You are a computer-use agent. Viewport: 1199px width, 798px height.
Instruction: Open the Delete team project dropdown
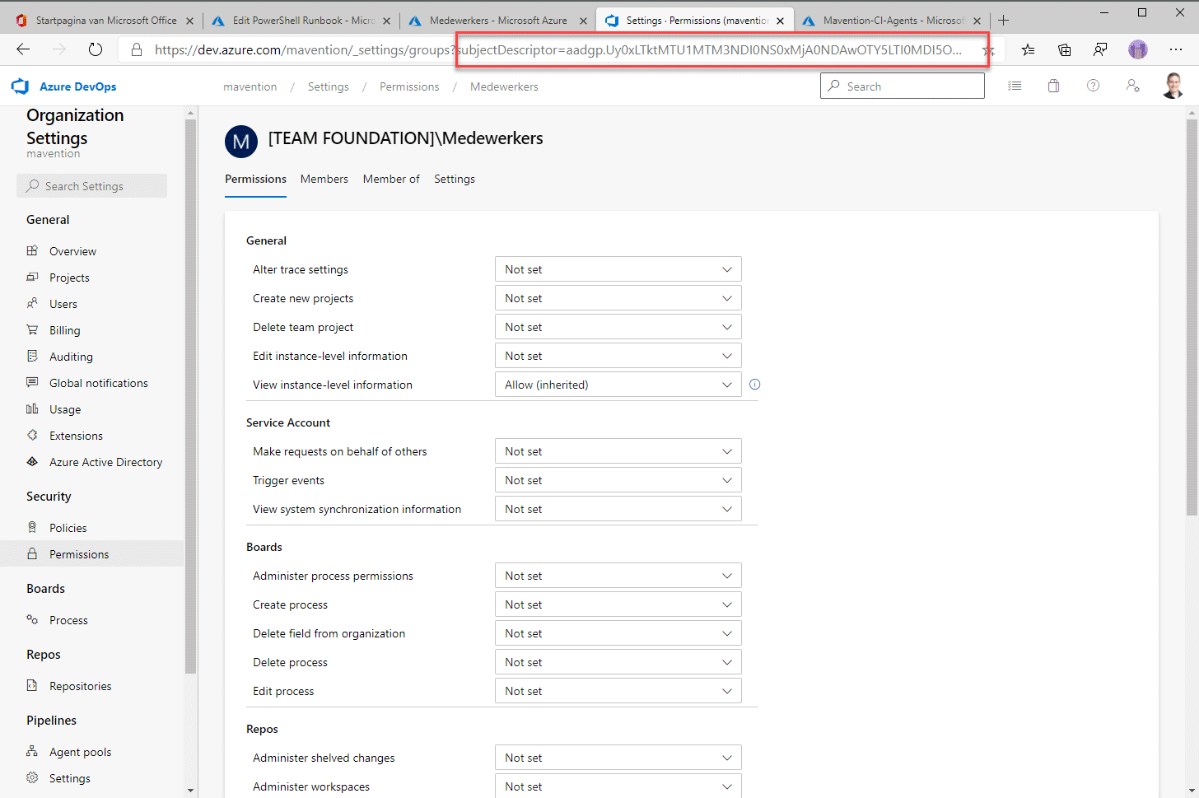coord(618,327)
